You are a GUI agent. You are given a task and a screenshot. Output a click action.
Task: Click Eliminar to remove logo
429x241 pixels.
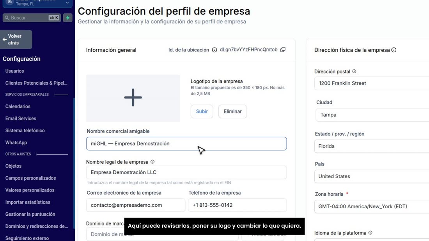coord(232,112)
